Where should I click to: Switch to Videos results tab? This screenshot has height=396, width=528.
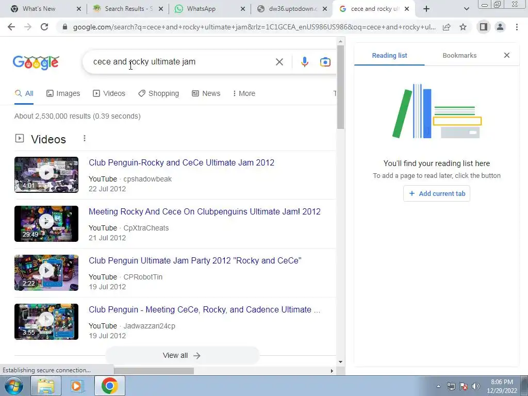coord(109,94)
